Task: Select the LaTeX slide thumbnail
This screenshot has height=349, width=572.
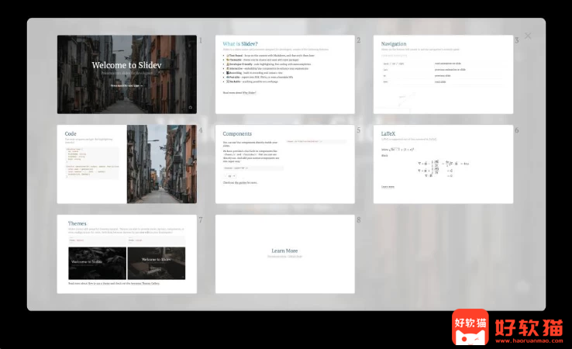Action: coord(443,164)
